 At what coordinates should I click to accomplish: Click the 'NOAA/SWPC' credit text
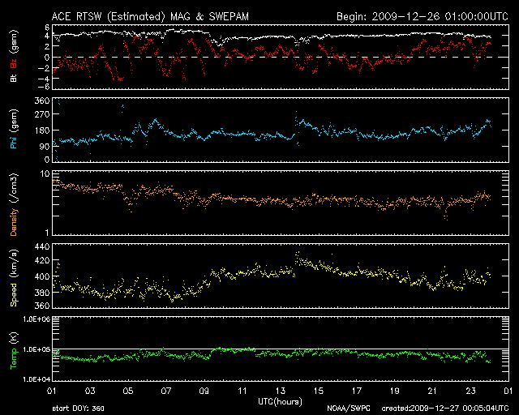(348, 409)
